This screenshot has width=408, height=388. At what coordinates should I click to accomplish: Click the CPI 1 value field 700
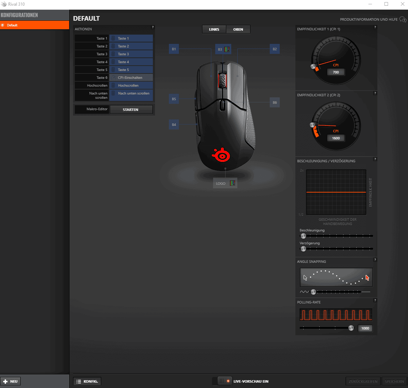336,72
